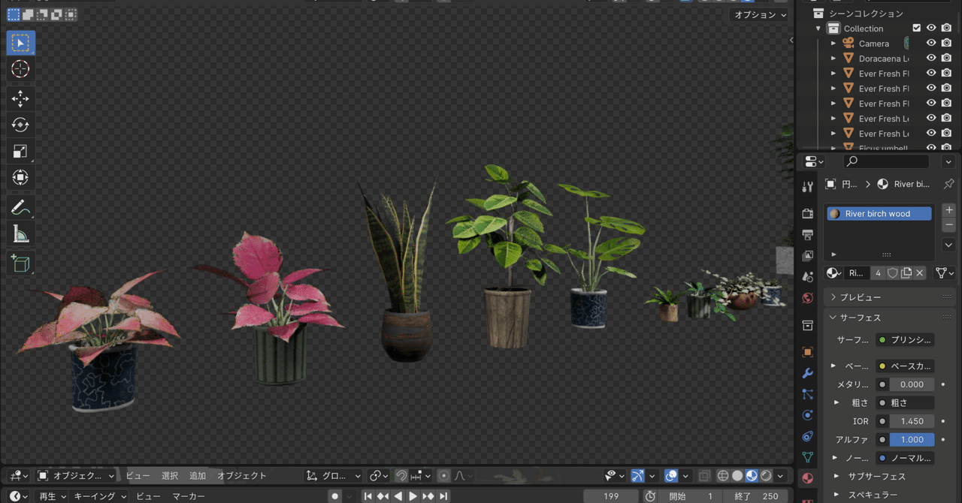Disable rendering of Doracaena via camera toggle
Screen dimensions: 962x503
coord(946,58)
